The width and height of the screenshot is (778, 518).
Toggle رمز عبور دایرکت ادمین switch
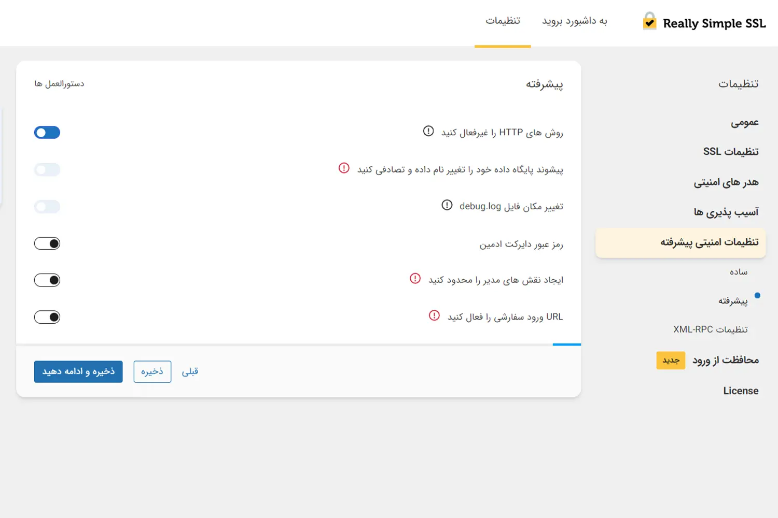[x=47, y=243]
